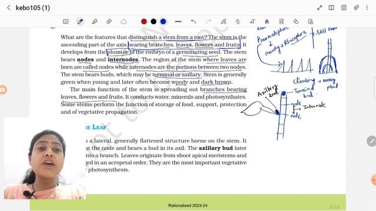Select the easy writing pad tool
The height and width of the screenshot is (211, 376).
coord(281,22)
